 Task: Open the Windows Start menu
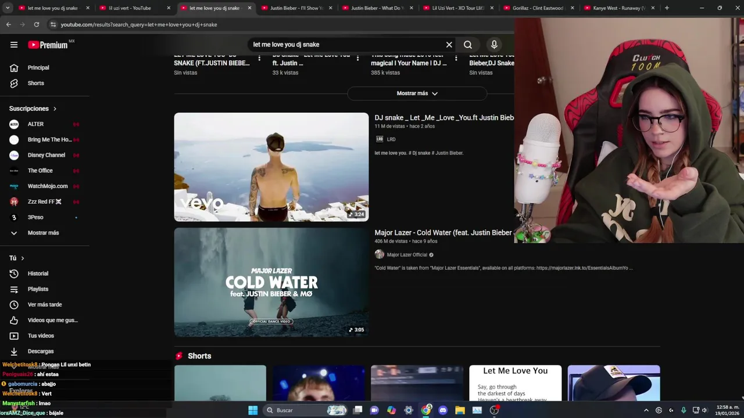(253, 410)
